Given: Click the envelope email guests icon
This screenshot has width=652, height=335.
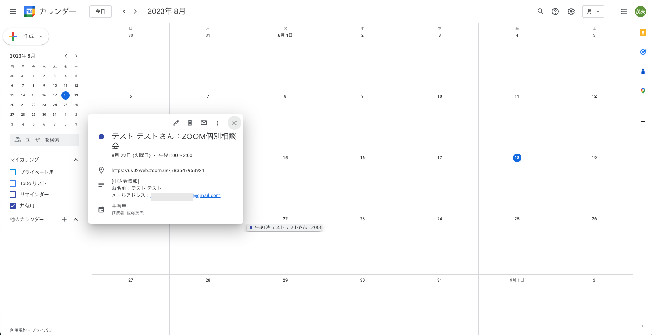Looking at the screenshot, I should click(x=204, y=123).
